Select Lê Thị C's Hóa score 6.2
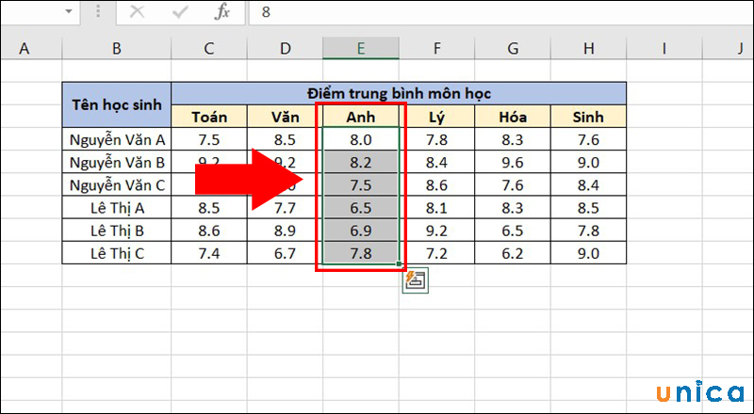This screenshot has width=754, height=414. [x=513, y=253]
